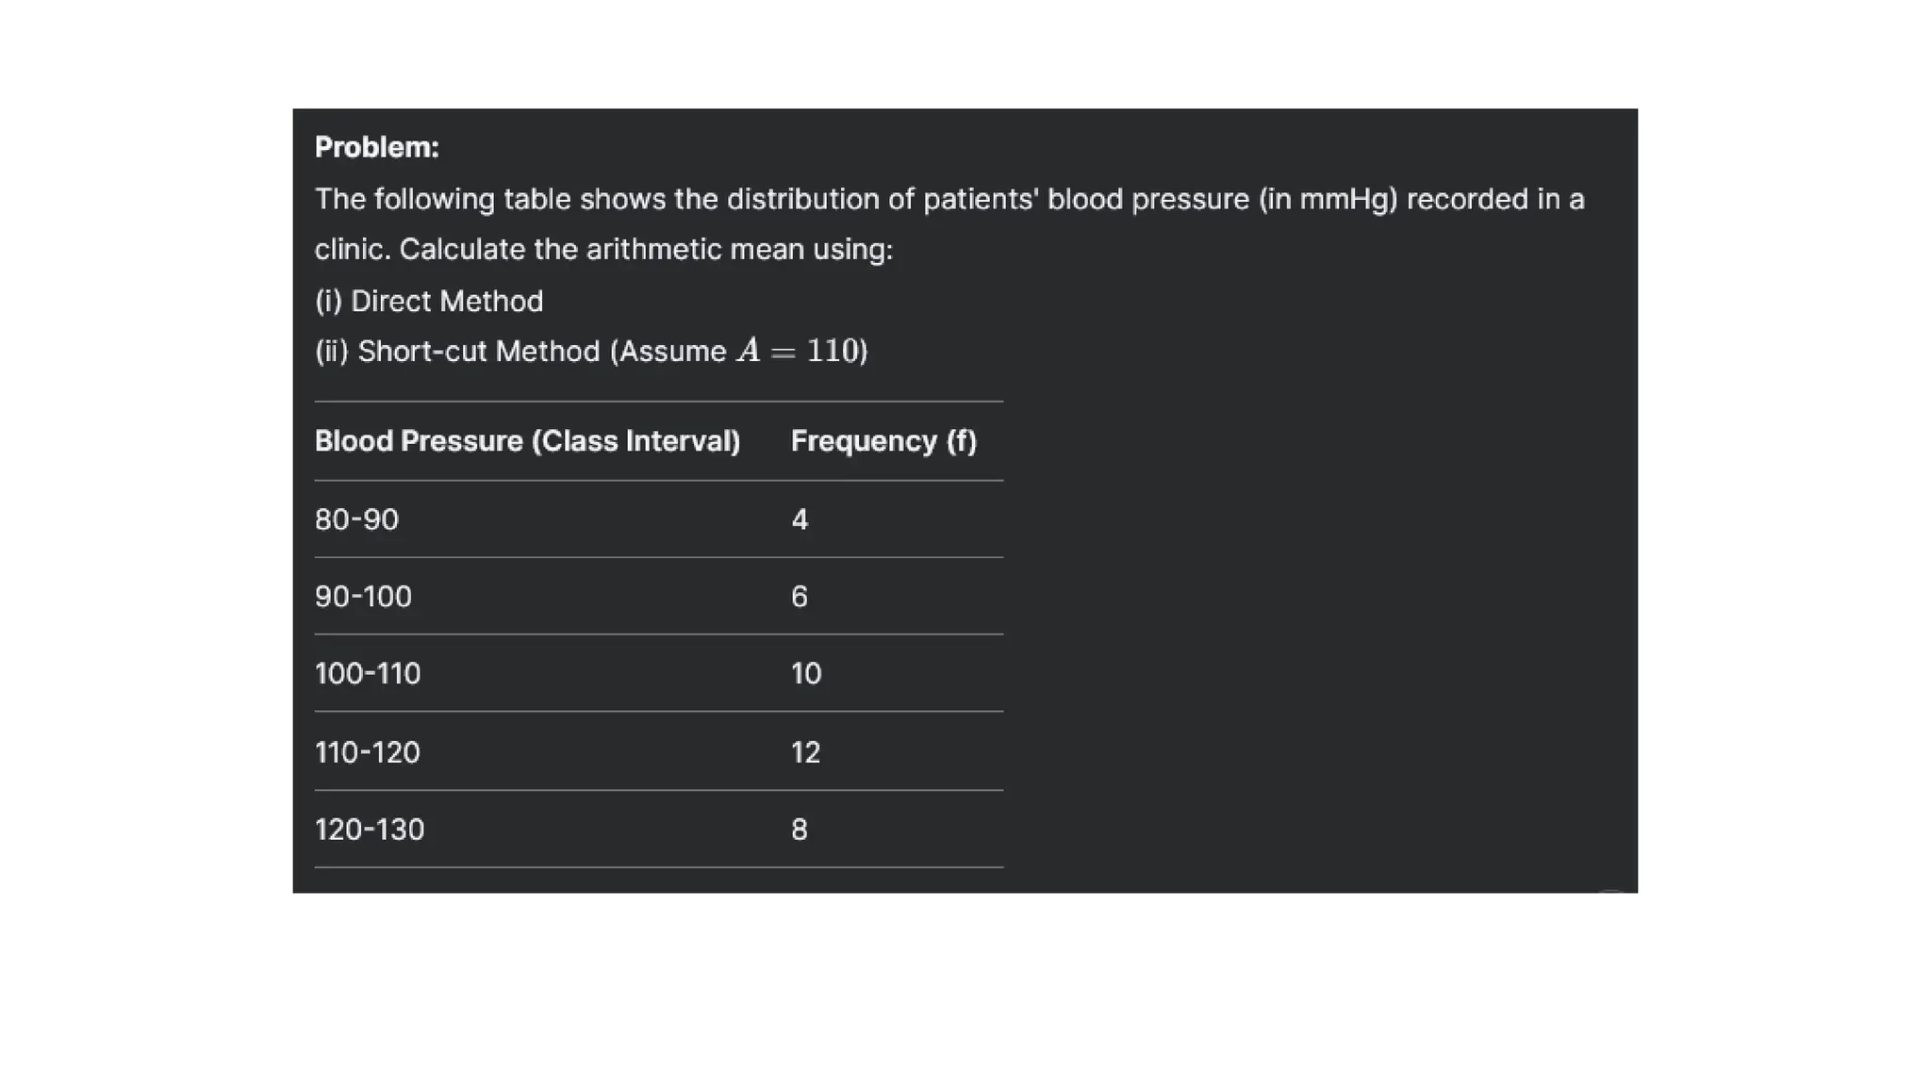Click the "(i) Direct Method" line
1931x1086 pixels.
click(429, 301)
